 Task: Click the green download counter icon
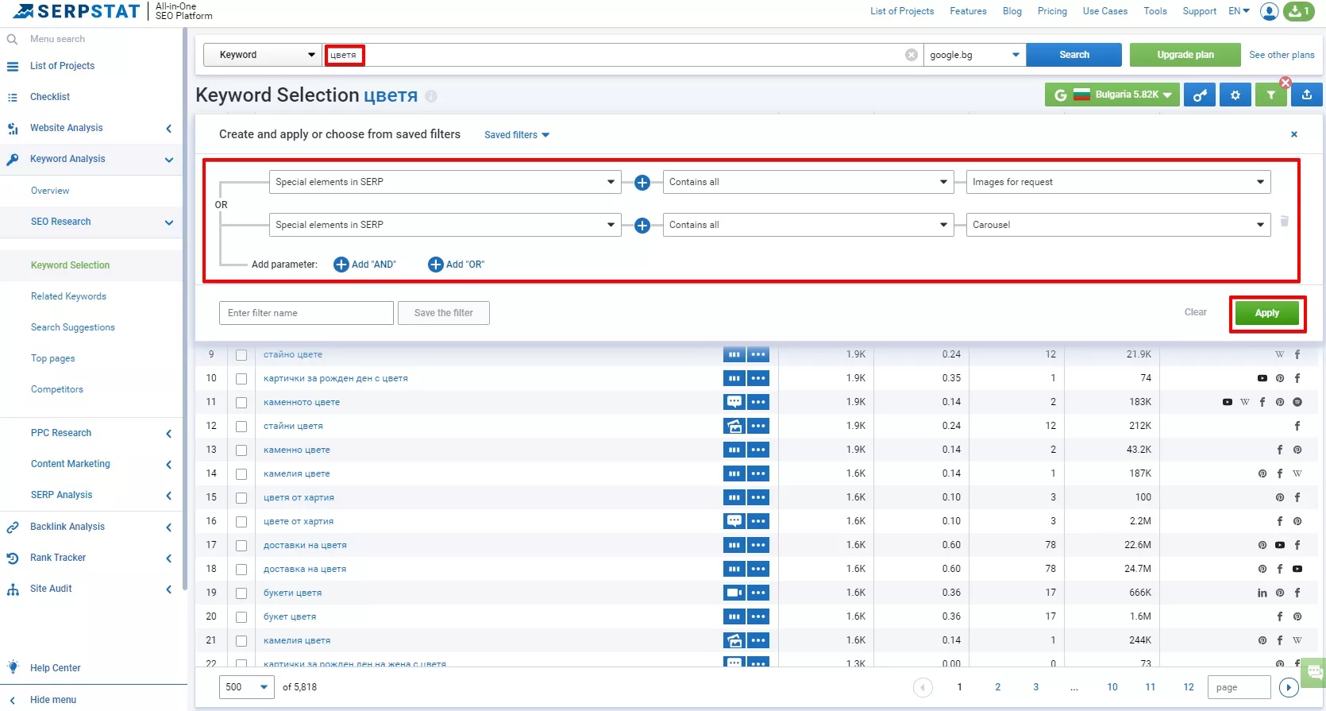pyautogui.click(x=1299, y=11)
